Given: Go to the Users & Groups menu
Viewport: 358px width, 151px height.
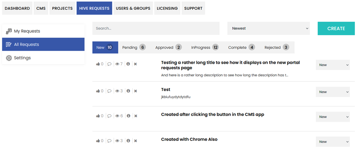Looking at the screenshot, I should coord(133,8).
